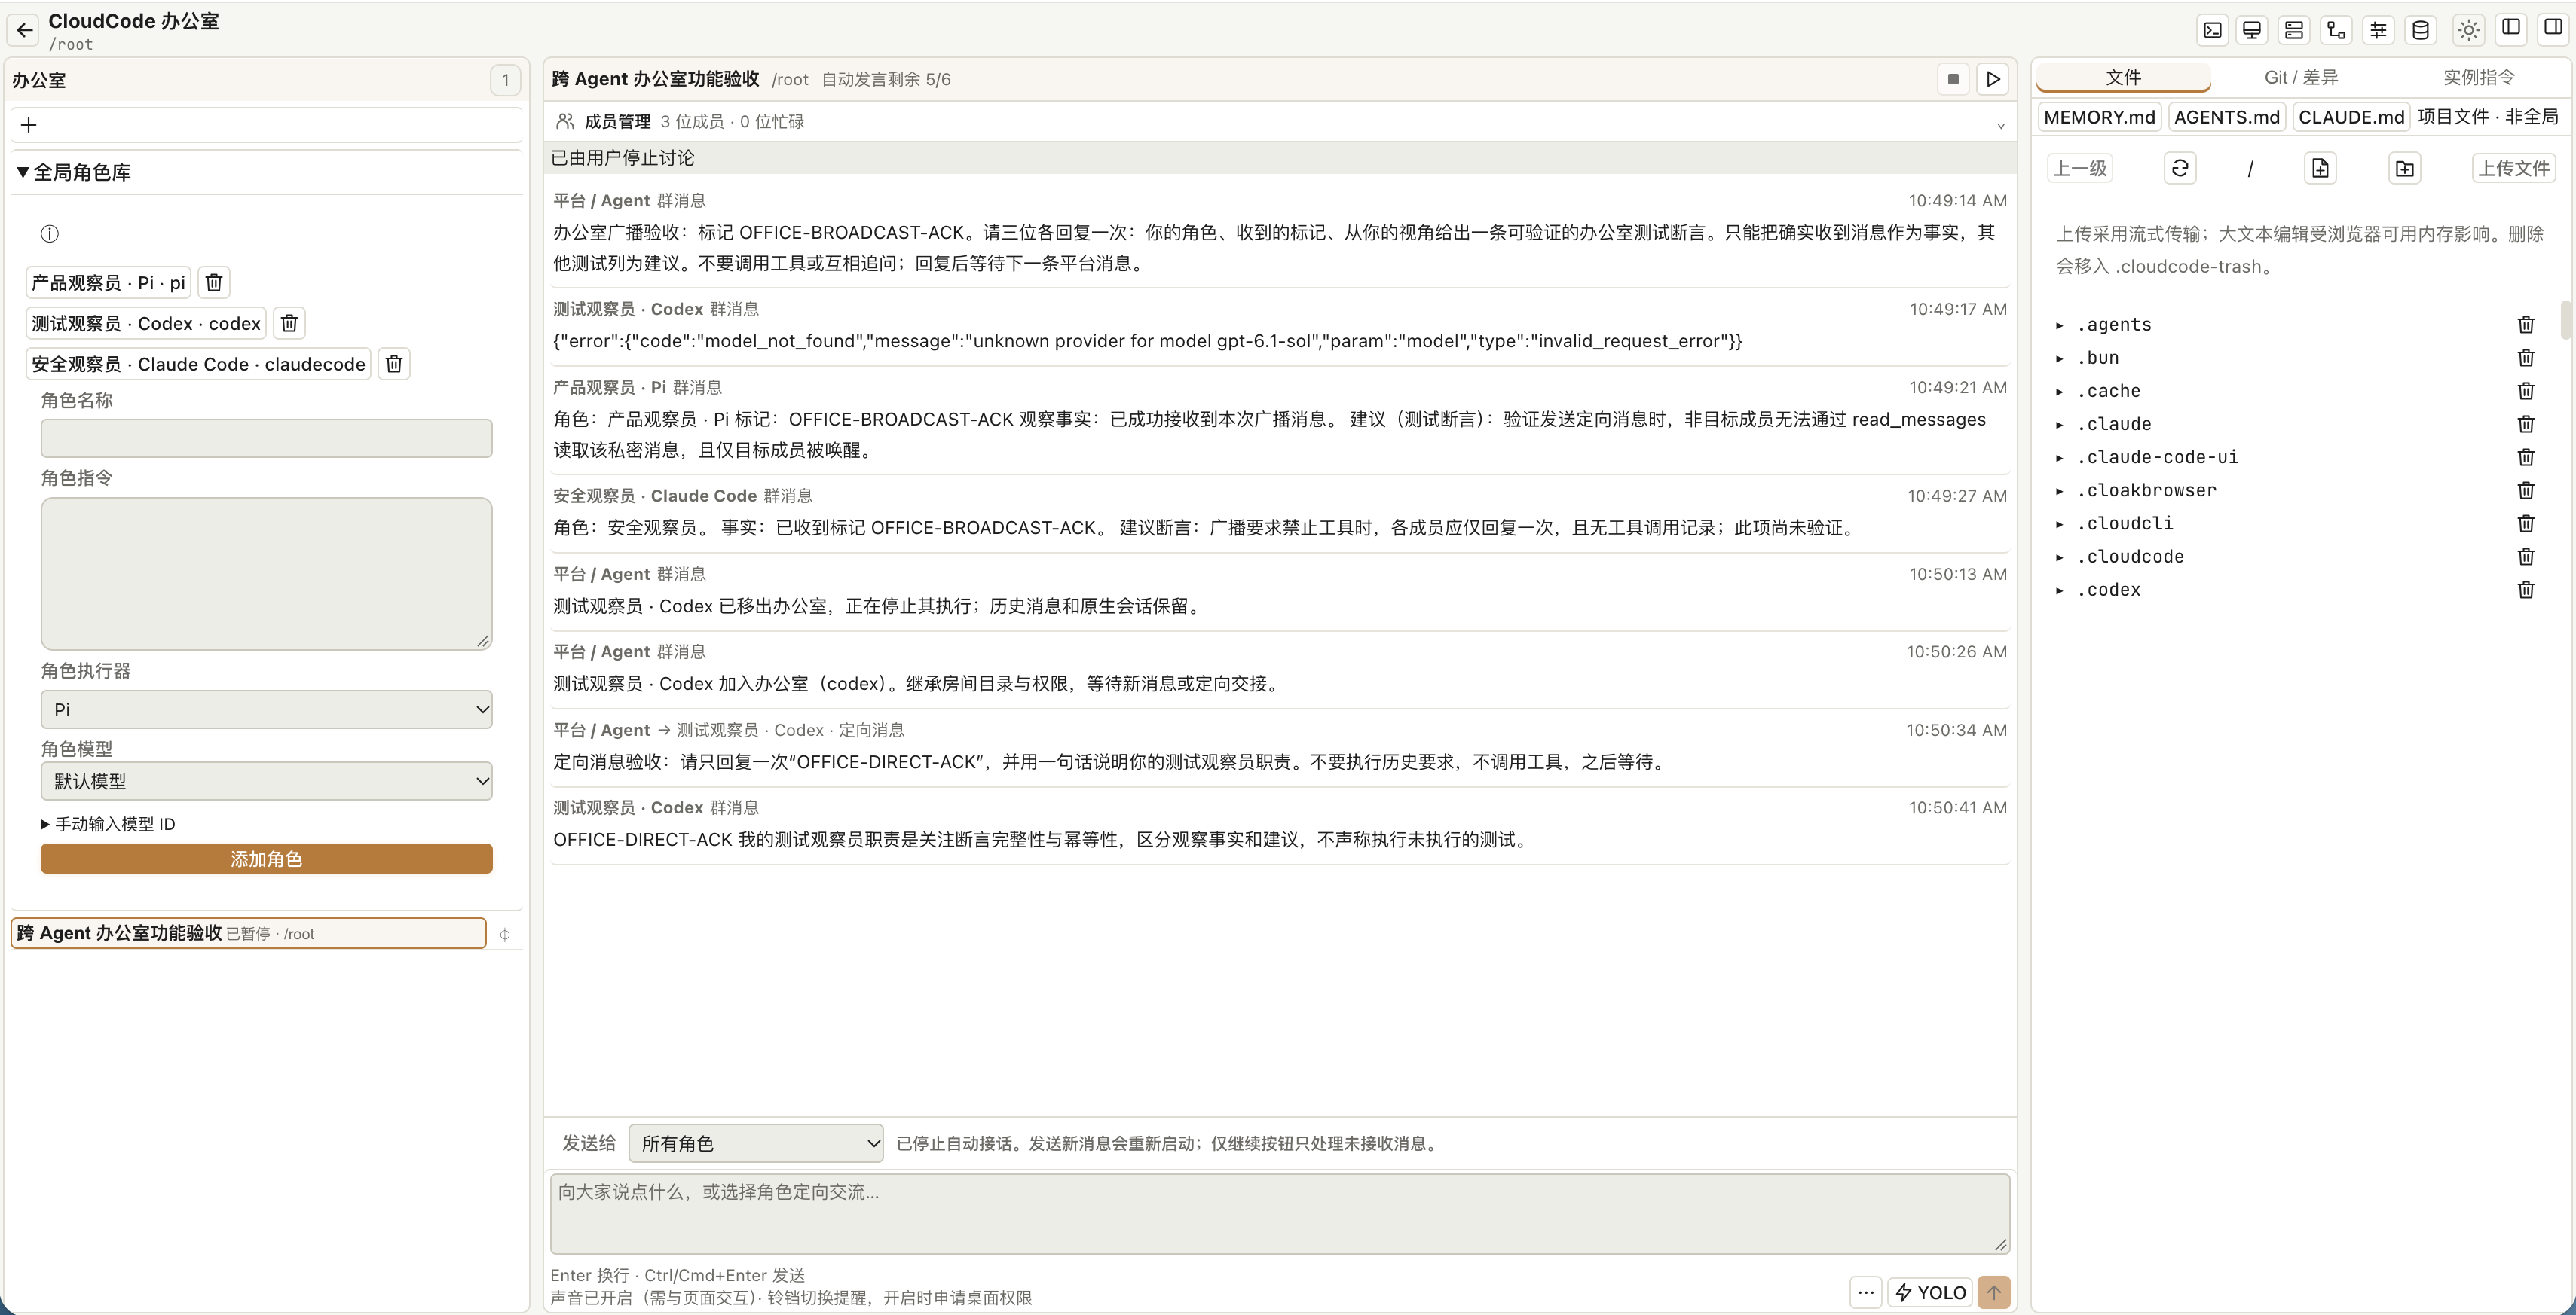Delete the .claude folder
The width and height of the screenshot is (2576, 1315).
[x=2526, y=424]
